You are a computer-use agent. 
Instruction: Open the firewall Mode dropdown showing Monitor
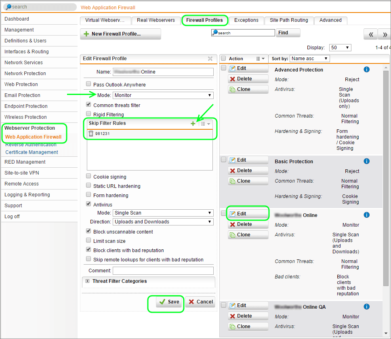pos(163,95)
